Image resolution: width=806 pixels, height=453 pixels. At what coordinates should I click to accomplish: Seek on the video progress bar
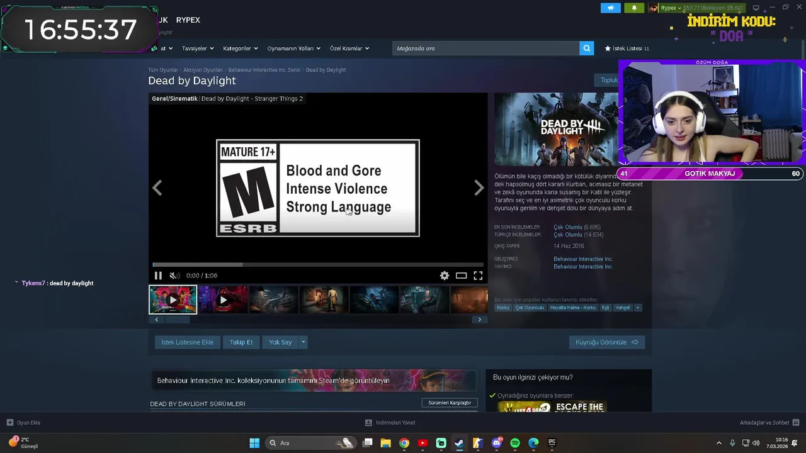point(318,265)
